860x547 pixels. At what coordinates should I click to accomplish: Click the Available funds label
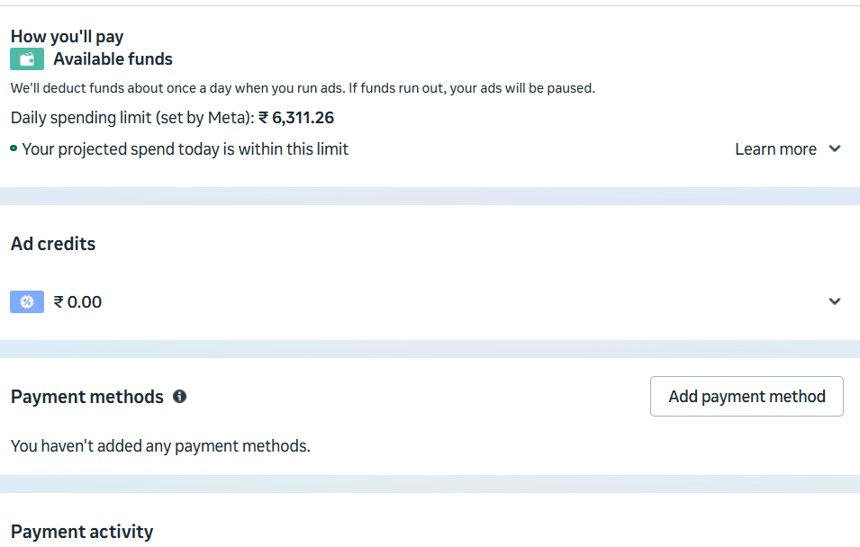(x=113, y=59)
